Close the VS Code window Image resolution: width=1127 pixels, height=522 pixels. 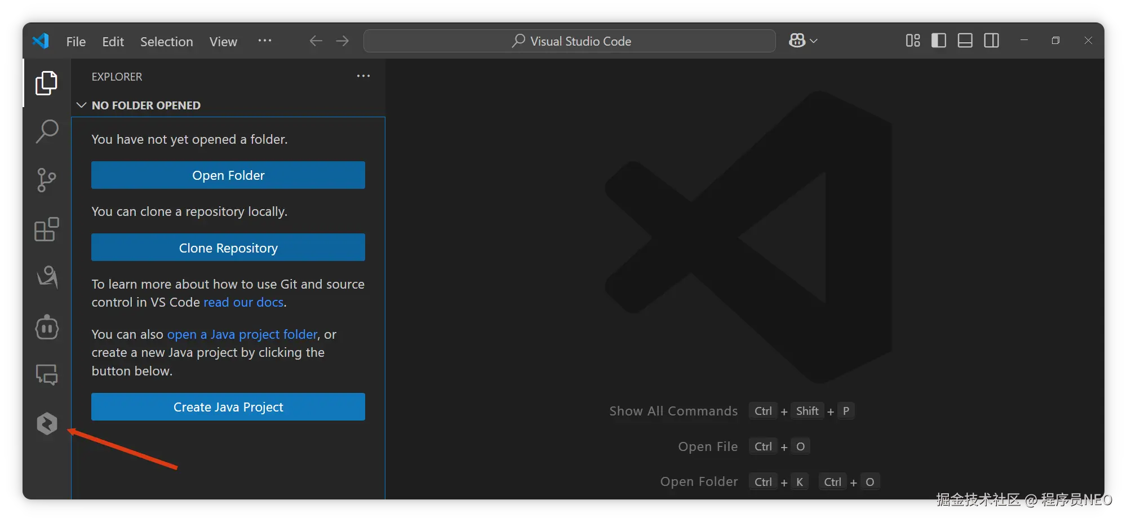pos(1088,41)
